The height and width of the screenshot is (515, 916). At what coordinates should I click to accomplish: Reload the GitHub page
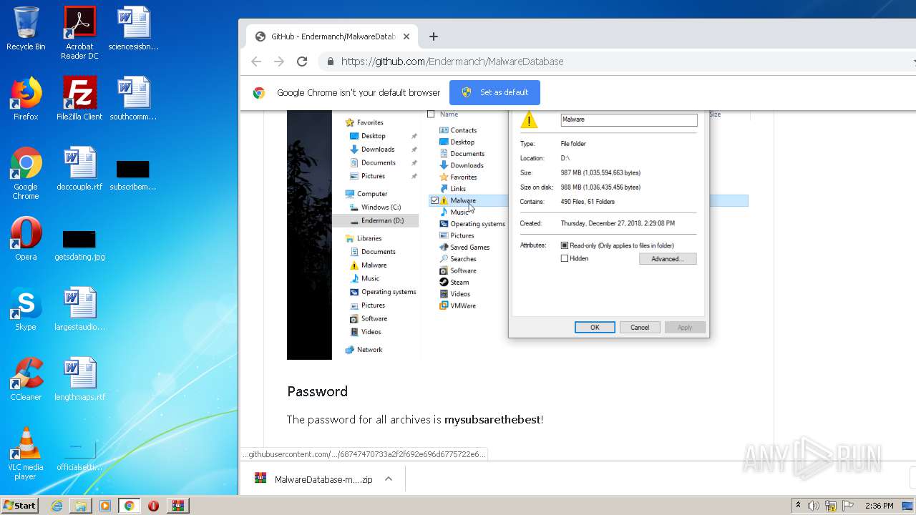click(302, 62)
